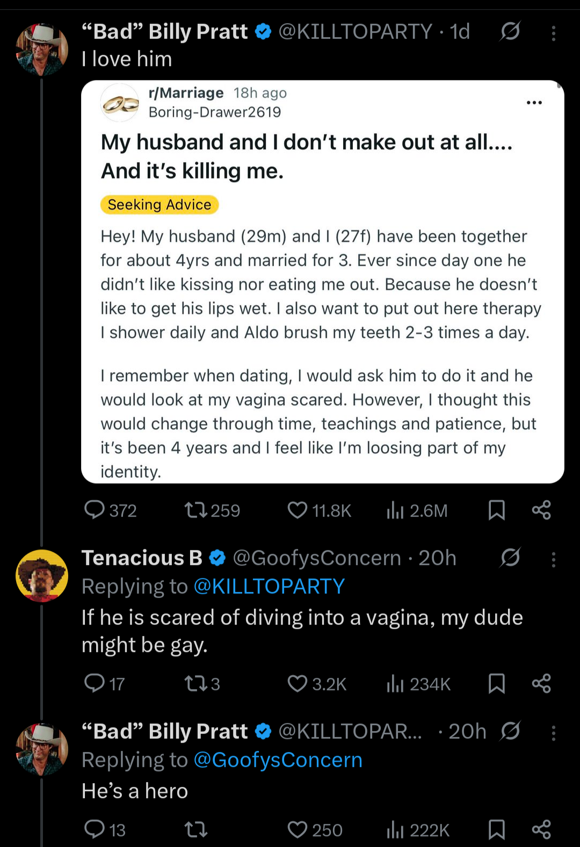Like the post with 11.8K likes
Screen dimensions: 580x847
298,510
